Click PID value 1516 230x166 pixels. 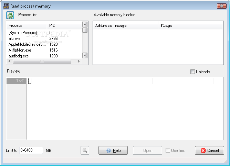(x=53, y=50)
